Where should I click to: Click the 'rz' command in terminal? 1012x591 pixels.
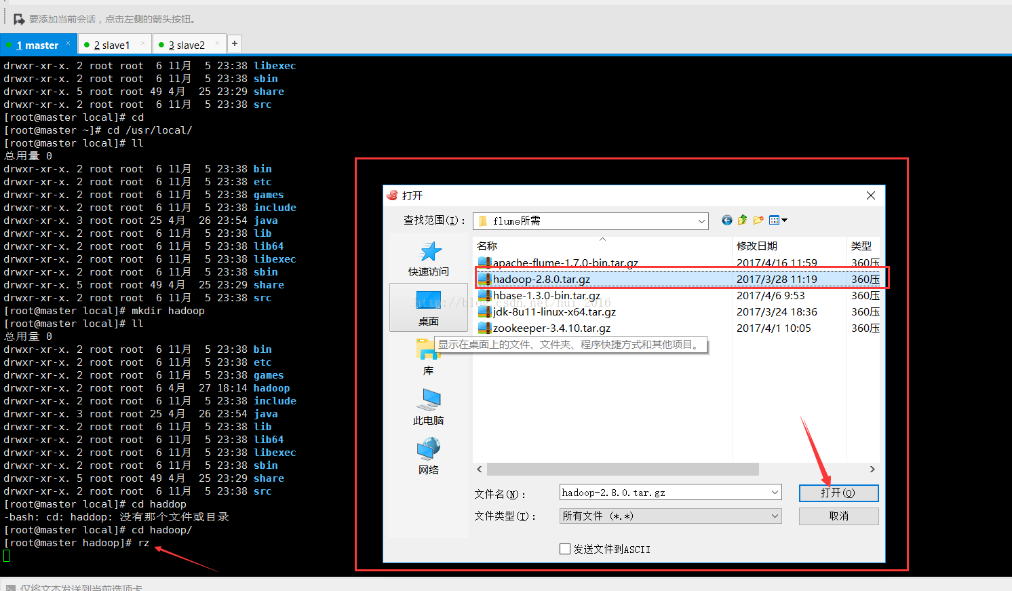coord(144,543)
